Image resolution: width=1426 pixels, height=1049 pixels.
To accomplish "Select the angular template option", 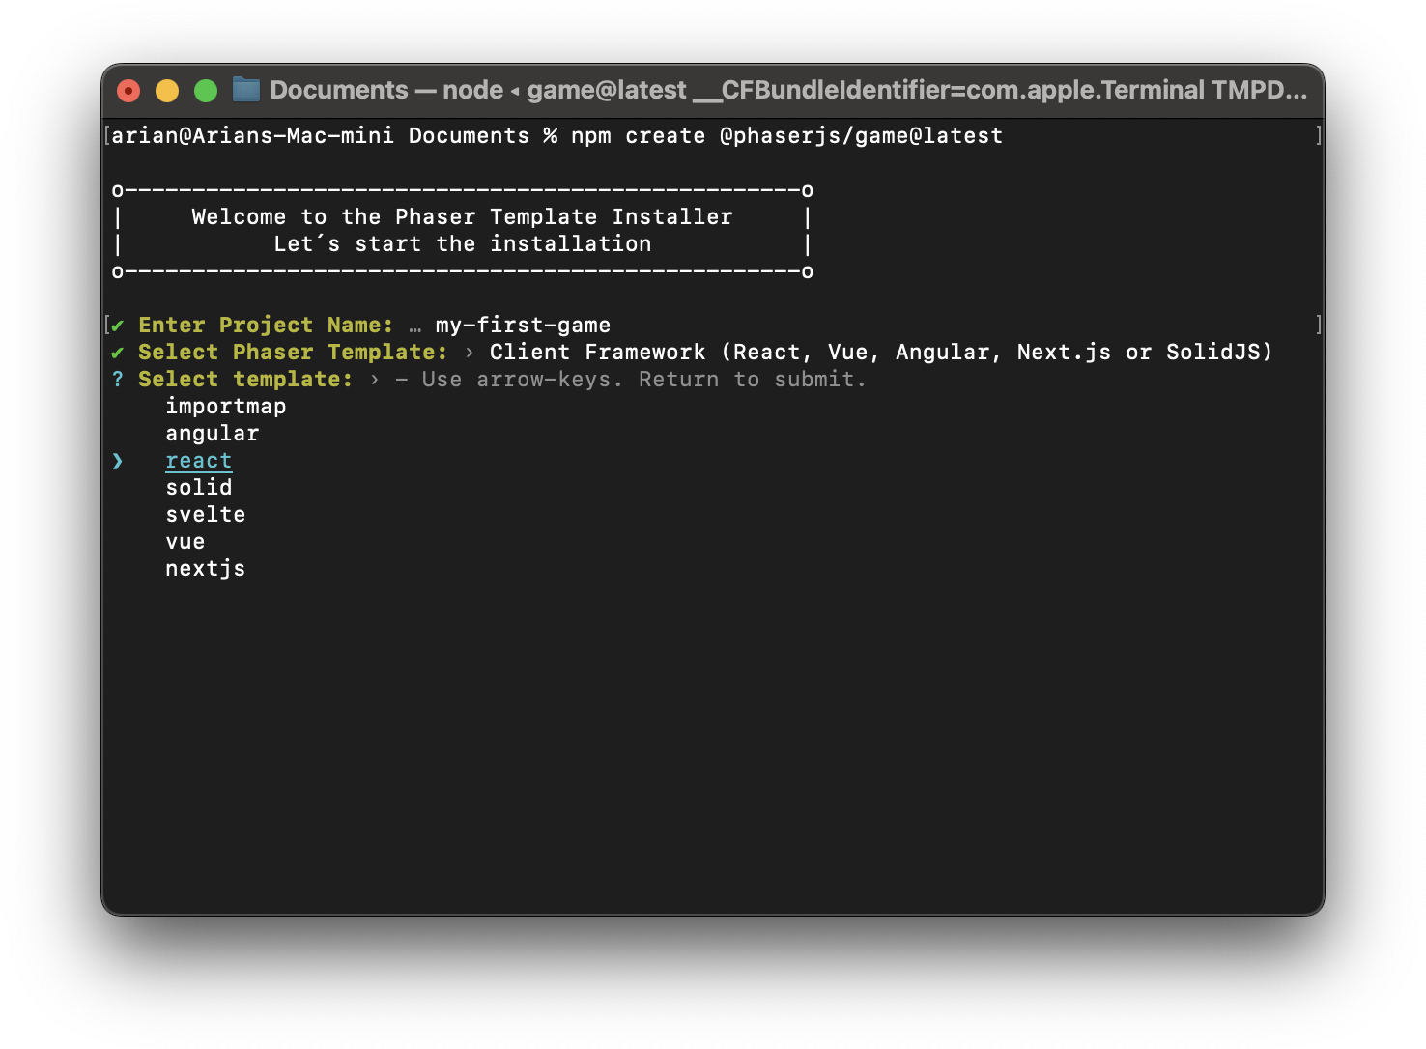I will pyautogui.click(x=213, y=434).
